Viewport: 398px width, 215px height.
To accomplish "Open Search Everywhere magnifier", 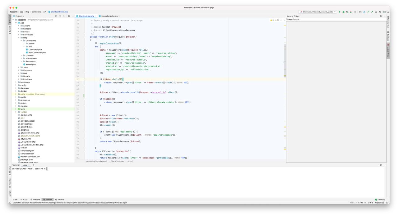I will tap(388, 12).
